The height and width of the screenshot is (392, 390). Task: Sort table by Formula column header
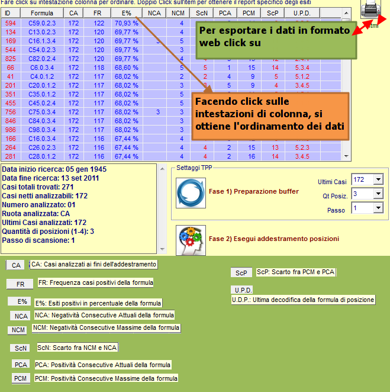[x=42, y=13]
